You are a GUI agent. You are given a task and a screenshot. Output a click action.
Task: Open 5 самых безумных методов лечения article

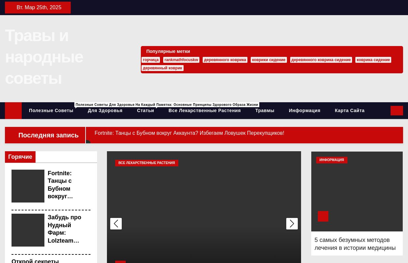pyautogui.click(x=355, y=244)
